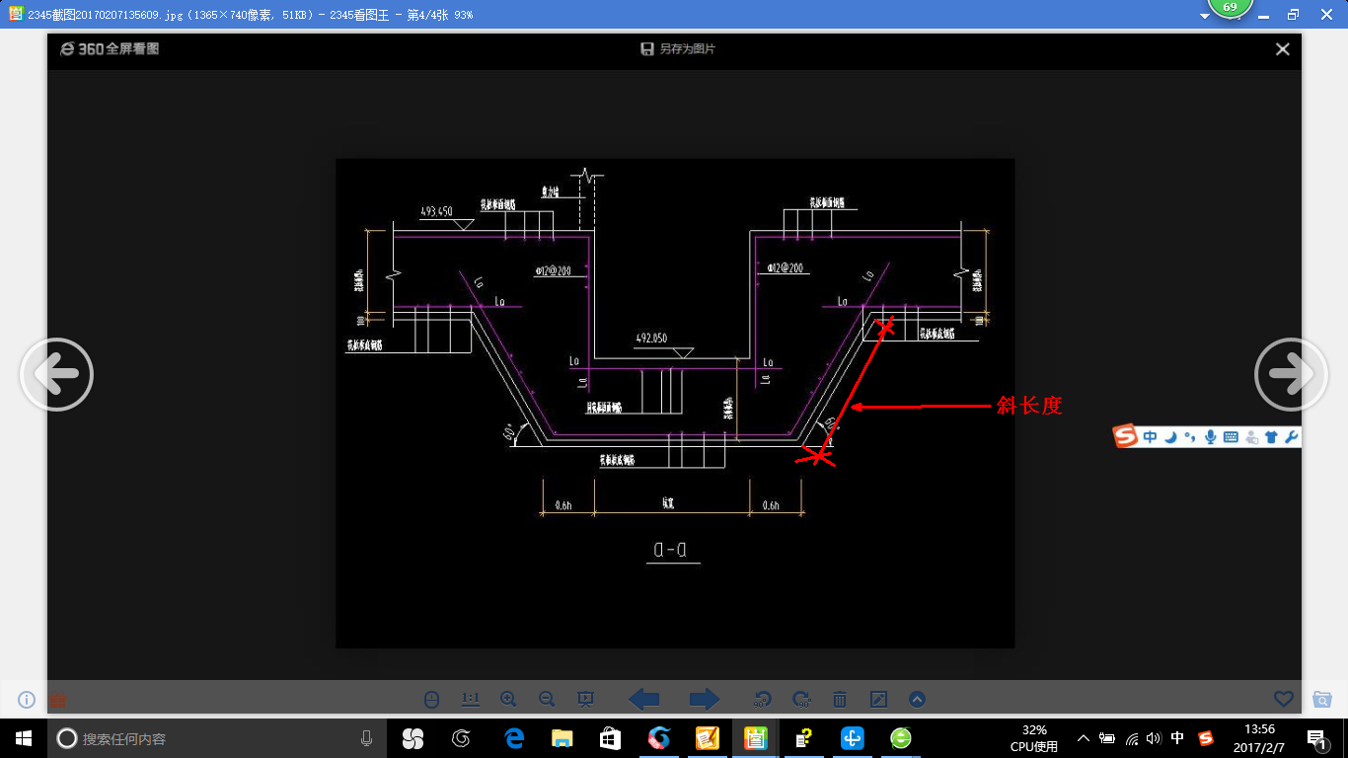The width and height of the screenshot is (1348, 758).
Task: Open Sogou toolbox wrench icon
Action: click(1291, 436)
